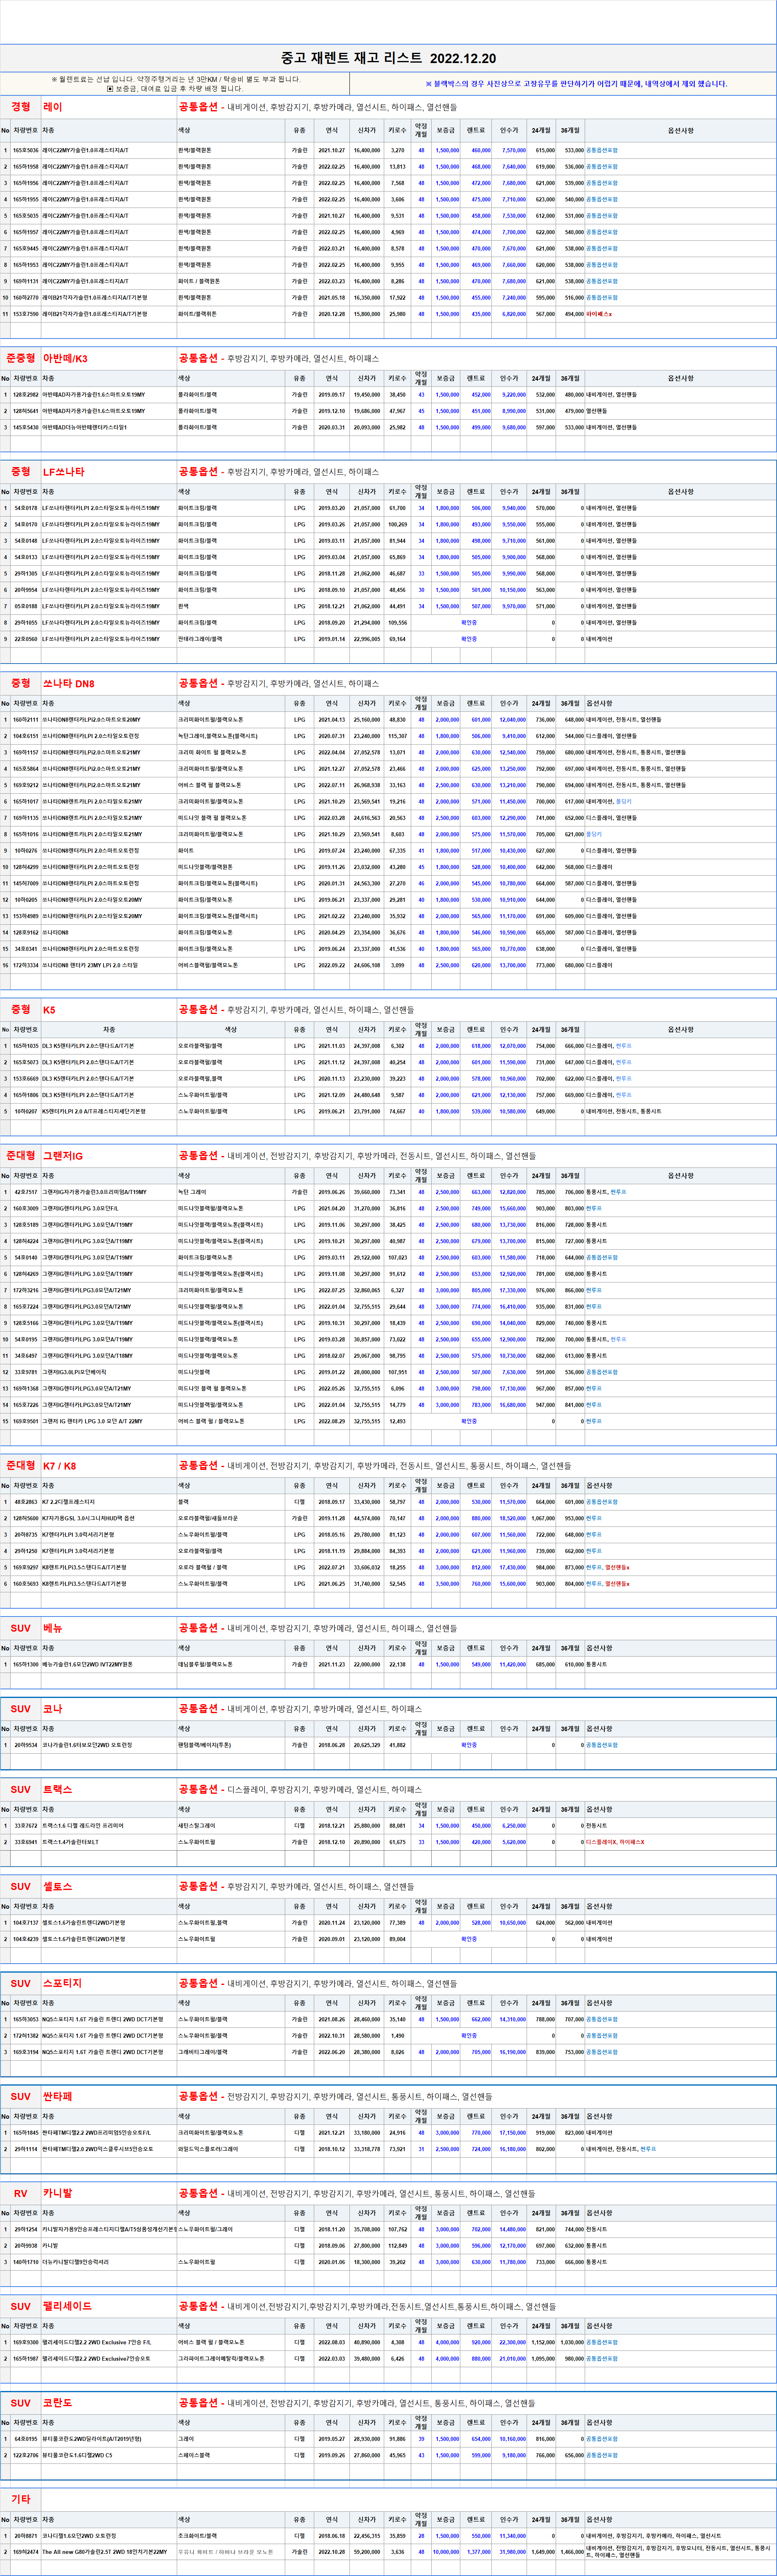Select the '경형' category cell
The image size is (777, 2576).
pyautogui.click(x=21, y=106)
